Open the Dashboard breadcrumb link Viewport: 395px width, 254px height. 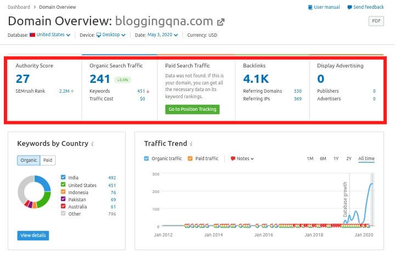(19, 7)
